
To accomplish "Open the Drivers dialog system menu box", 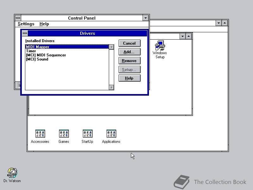I will tap(25, 33).
